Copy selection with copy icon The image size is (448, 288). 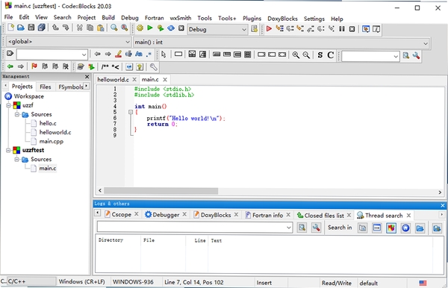pyautogui.click(x=90, y=28)
